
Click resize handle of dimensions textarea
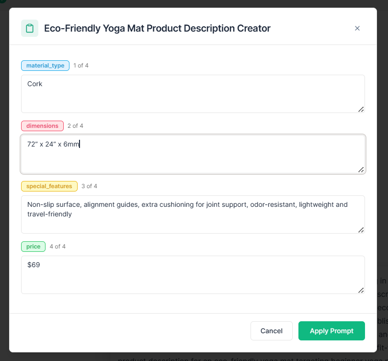coord(361,169)
